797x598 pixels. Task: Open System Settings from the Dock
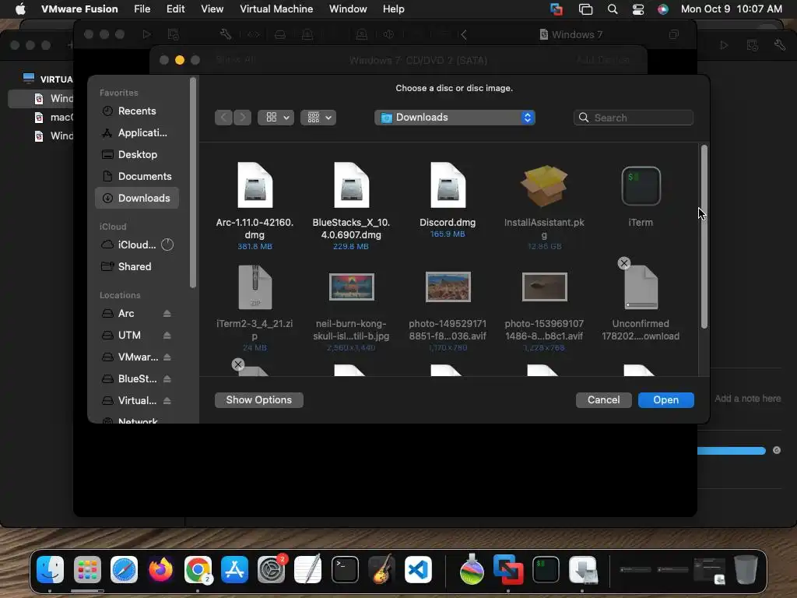pos(272,569)
